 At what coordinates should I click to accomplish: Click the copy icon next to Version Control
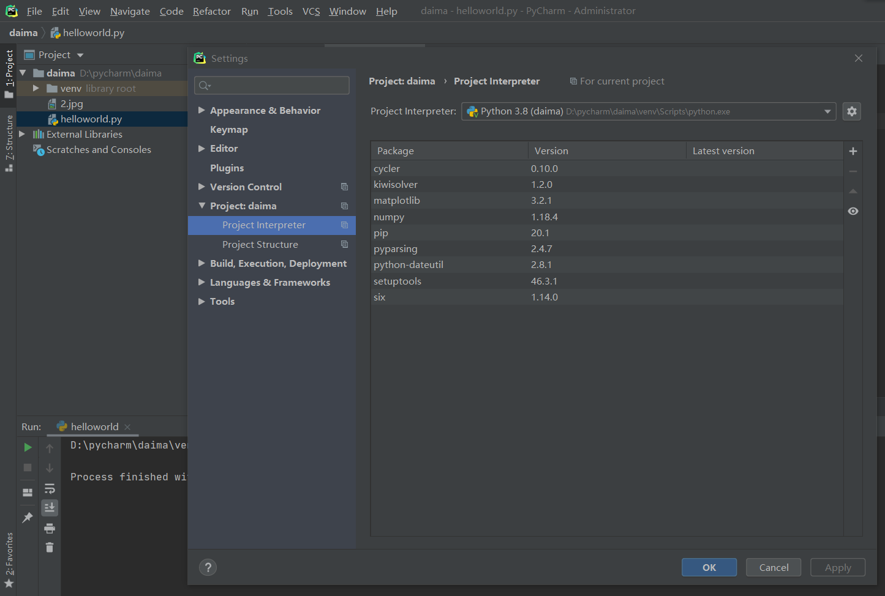[x=344, y=187]
